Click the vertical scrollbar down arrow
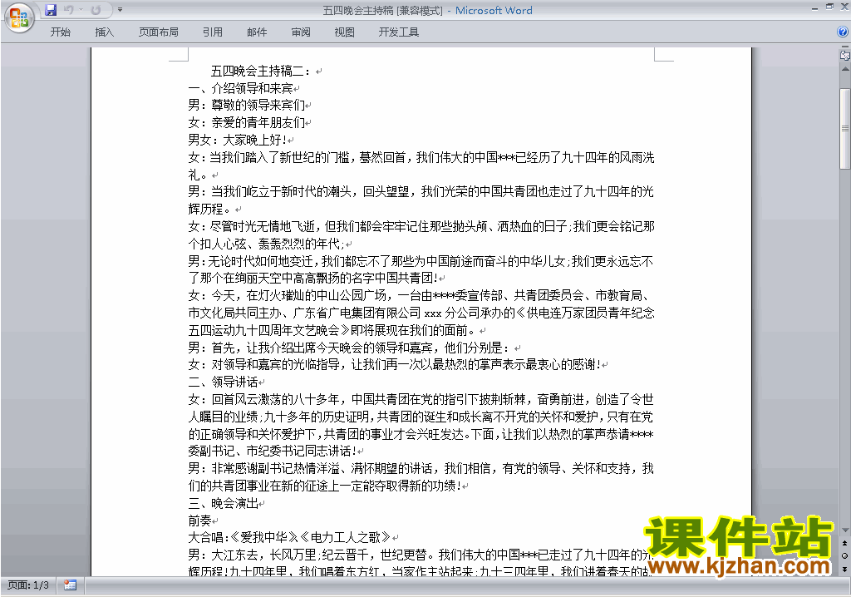 (x=845, y=530)
